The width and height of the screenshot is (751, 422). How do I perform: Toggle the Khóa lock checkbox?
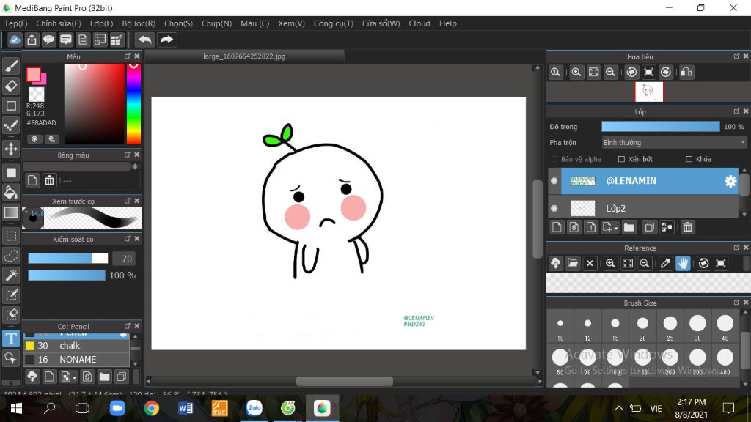[689, 159]
